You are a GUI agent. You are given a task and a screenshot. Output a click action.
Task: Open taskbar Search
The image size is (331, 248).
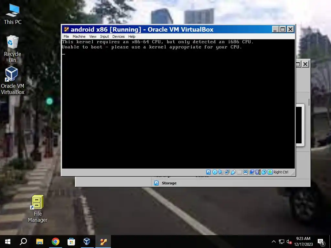[23, 242]
